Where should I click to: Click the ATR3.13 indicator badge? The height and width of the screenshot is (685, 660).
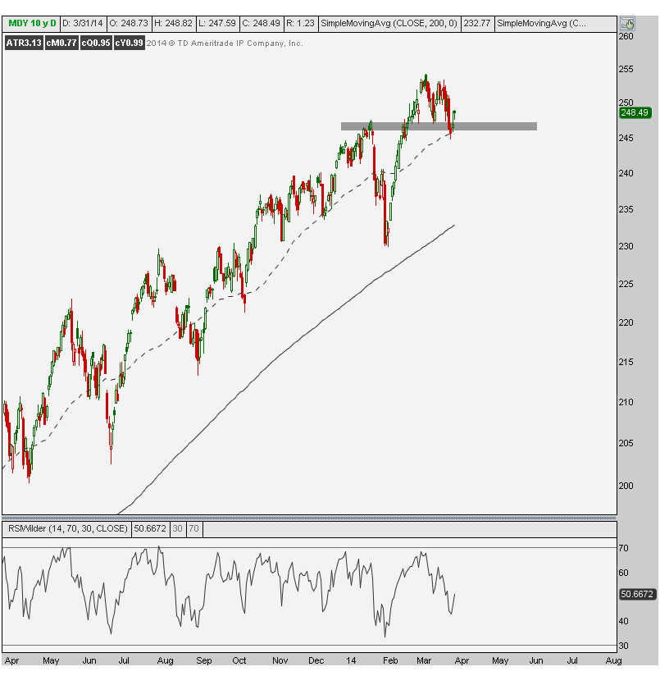[x=24, y=43]
